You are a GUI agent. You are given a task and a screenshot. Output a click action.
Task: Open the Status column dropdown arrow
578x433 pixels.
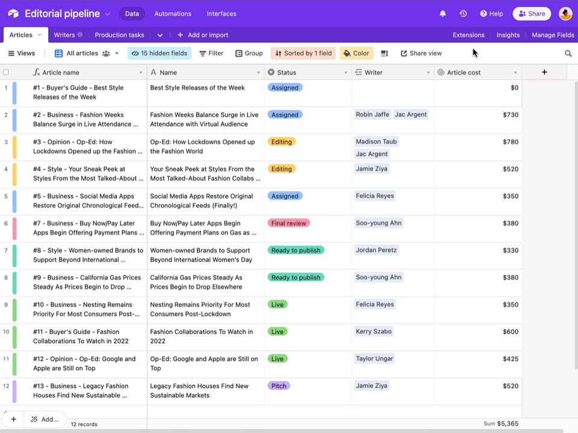click(346, 73)
